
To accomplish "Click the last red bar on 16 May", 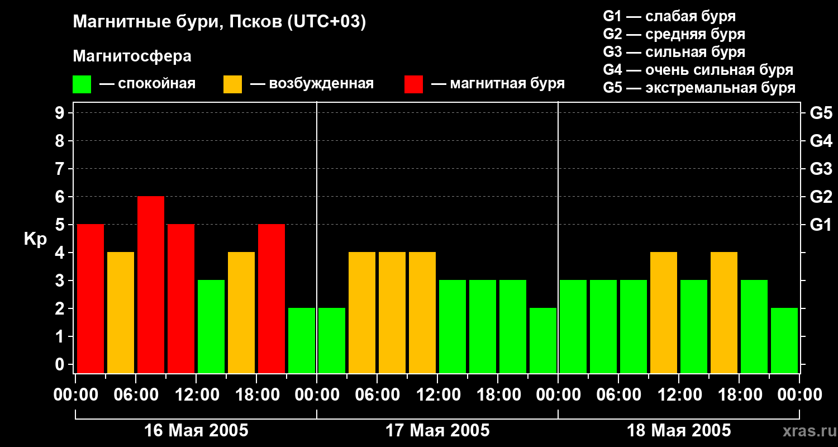I will pyautogui.click(x=272, y=298).
